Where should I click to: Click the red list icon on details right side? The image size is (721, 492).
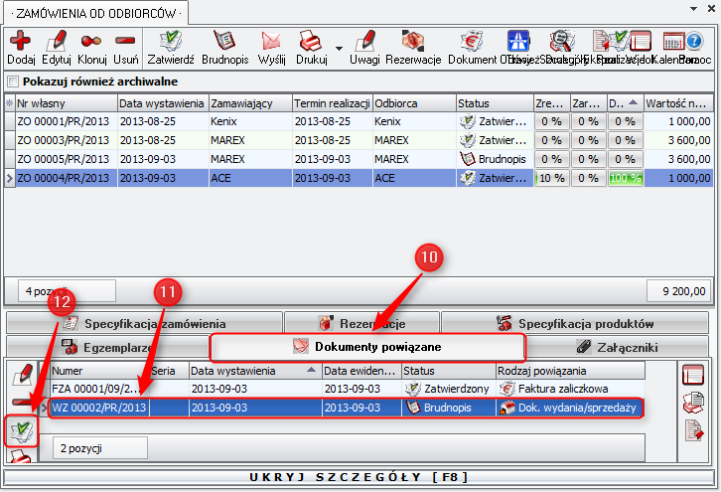(x=693, y=375)
